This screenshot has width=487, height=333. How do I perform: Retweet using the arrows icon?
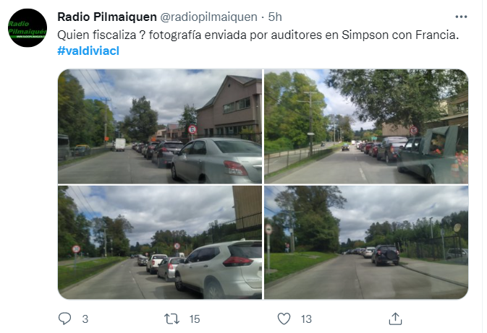click(171, 319)
